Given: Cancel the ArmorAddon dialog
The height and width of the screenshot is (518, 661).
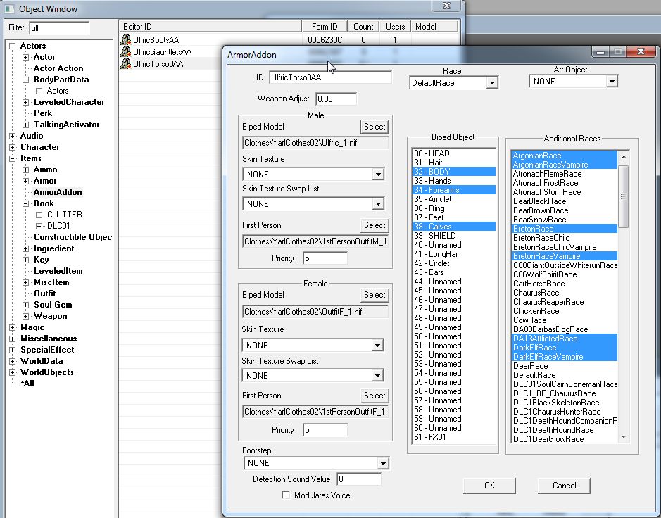Looking at the screenshot, I should [x=564, y=485].
